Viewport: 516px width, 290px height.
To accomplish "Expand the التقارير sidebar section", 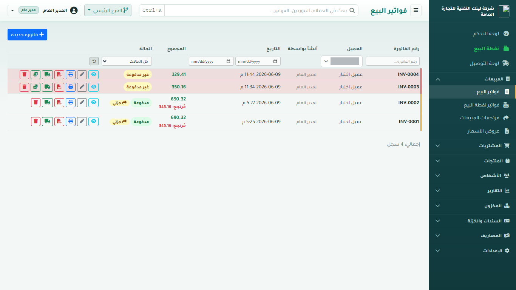I will coord(473,191).
